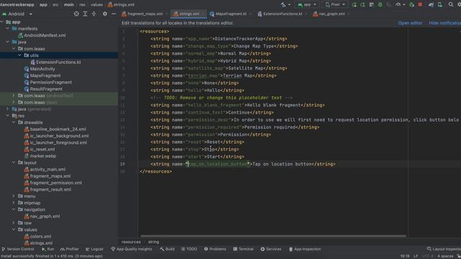Select colors.xml in values folder
Screen dimensions: 461x259
pyautogui.click(x=40, y=237)
